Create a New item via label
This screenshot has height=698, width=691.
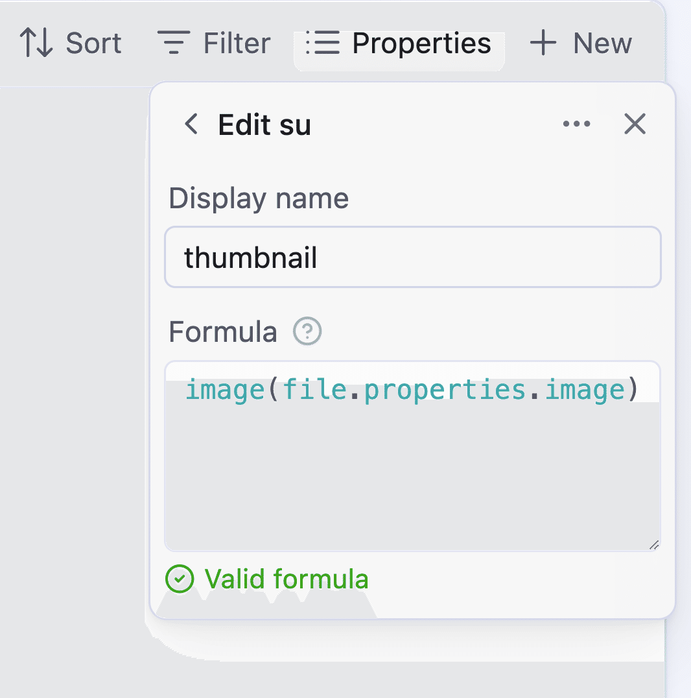coord(602,43)
